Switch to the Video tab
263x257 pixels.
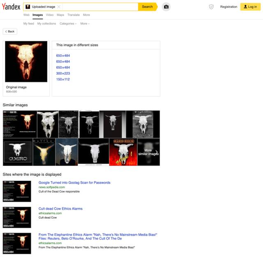(x=50, y=15)
